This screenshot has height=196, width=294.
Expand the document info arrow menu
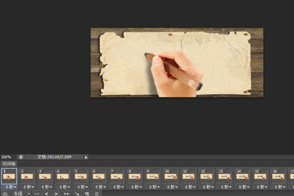point(86,157)
